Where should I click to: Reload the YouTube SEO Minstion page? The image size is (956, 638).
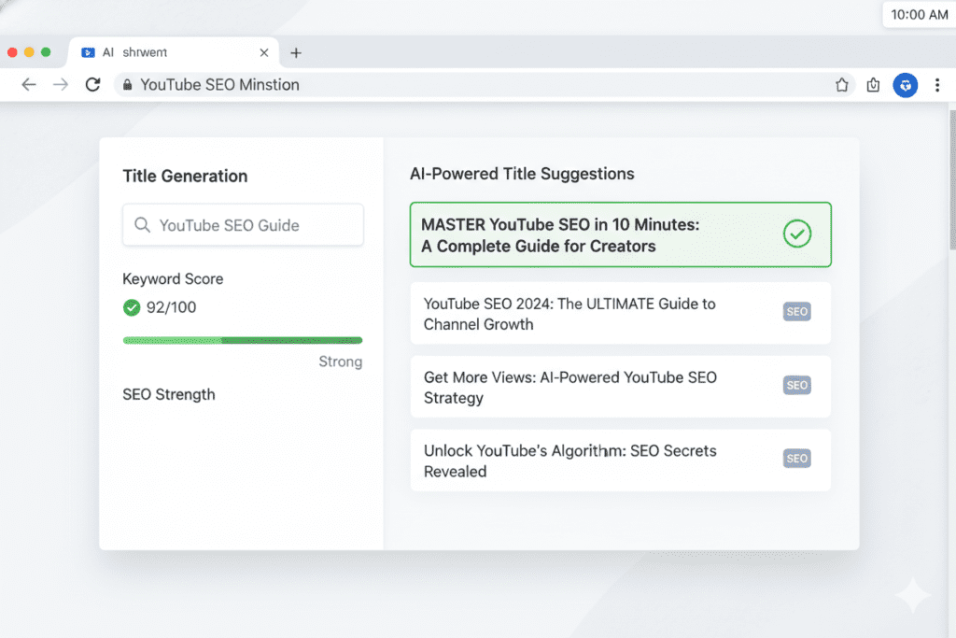92,84
